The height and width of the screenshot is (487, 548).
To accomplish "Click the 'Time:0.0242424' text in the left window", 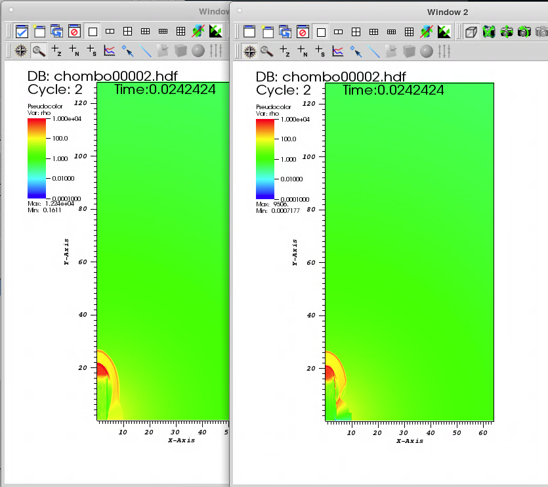I will (x=165, y=89).
